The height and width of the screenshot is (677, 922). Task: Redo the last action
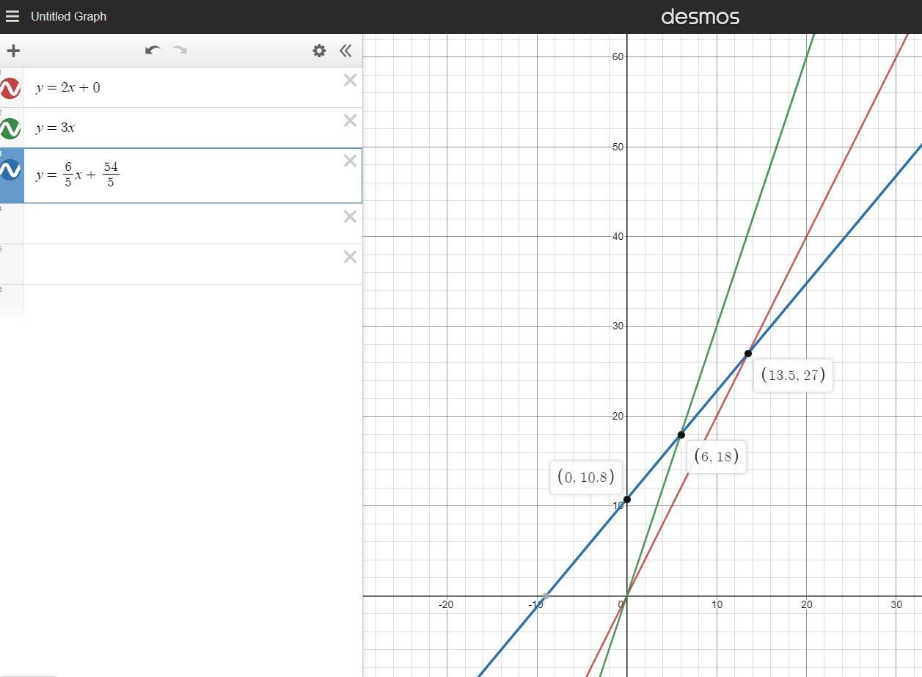point(180,50)
